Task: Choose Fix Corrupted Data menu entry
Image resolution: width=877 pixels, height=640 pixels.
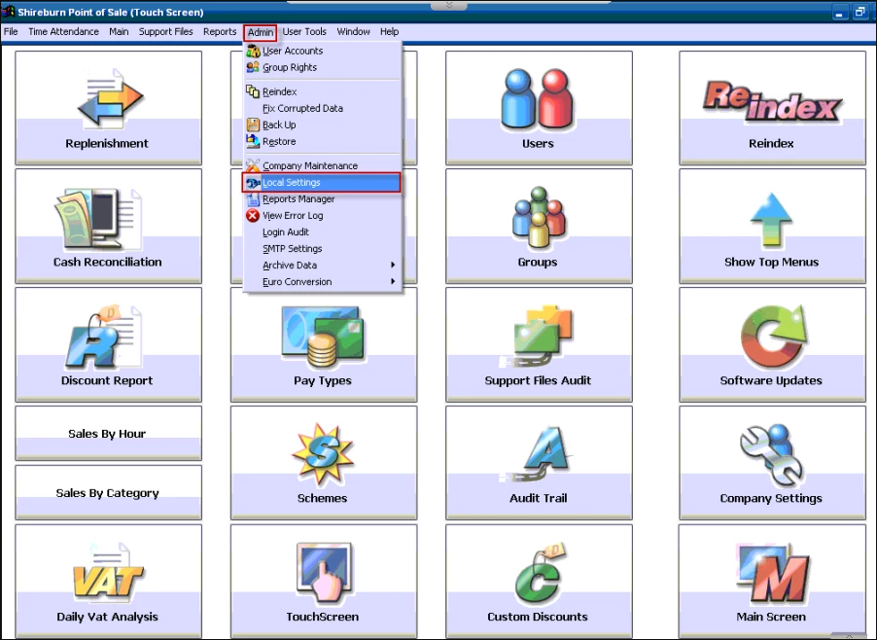Action: coord(323,109)
